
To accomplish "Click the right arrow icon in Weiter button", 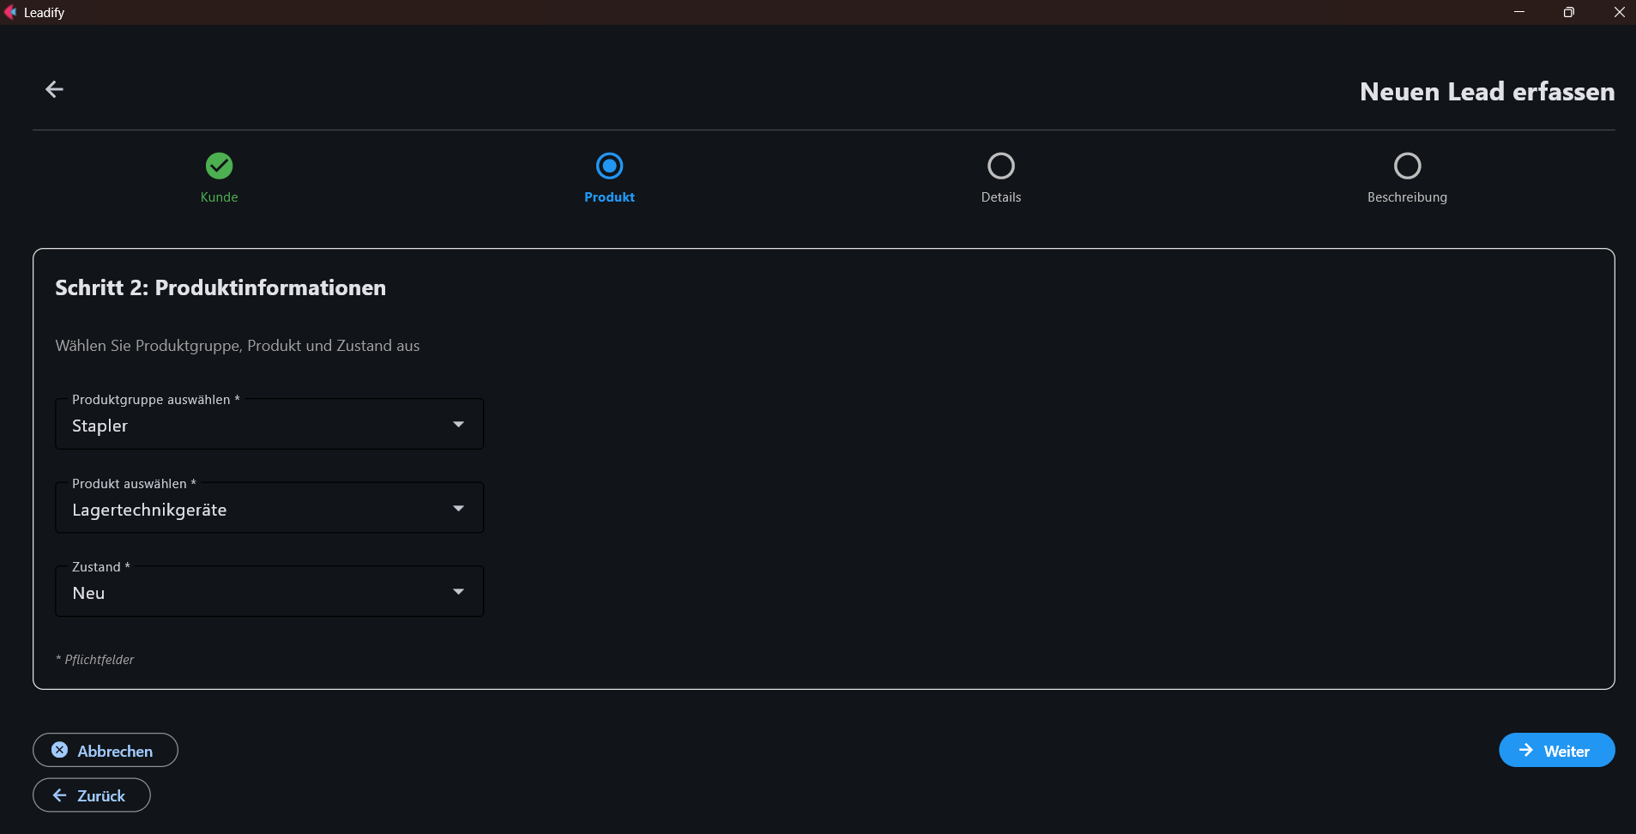I will point(1526,750).
